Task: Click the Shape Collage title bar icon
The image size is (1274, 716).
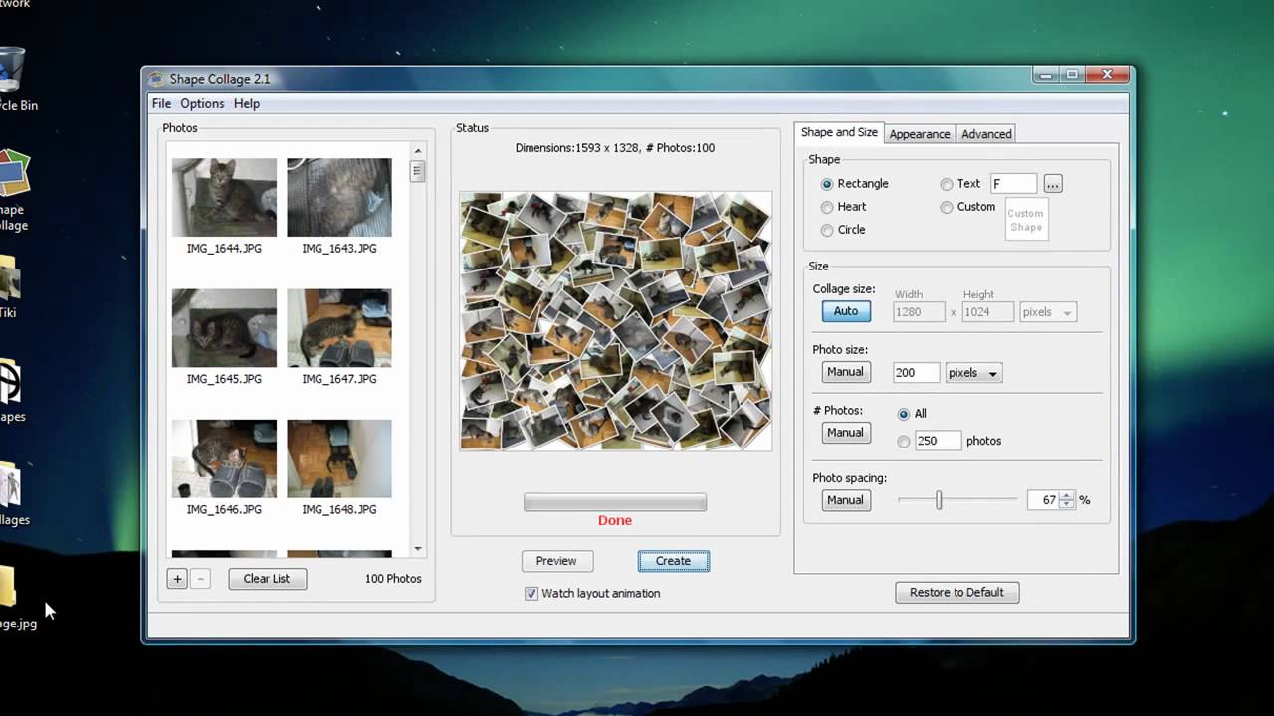Action: point(156,79)
